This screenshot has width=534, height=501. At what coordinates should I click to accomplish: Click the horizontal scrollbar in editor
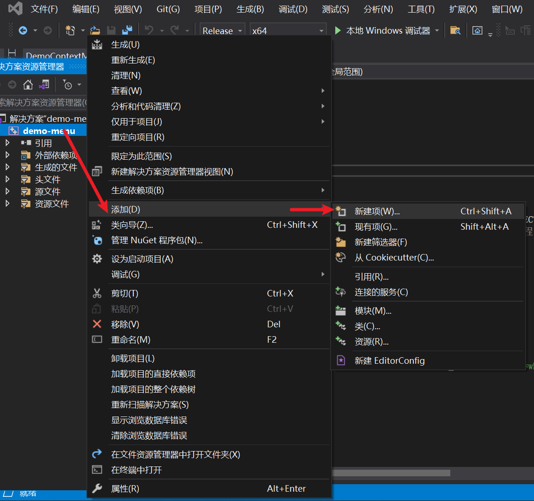pos(391,473)
